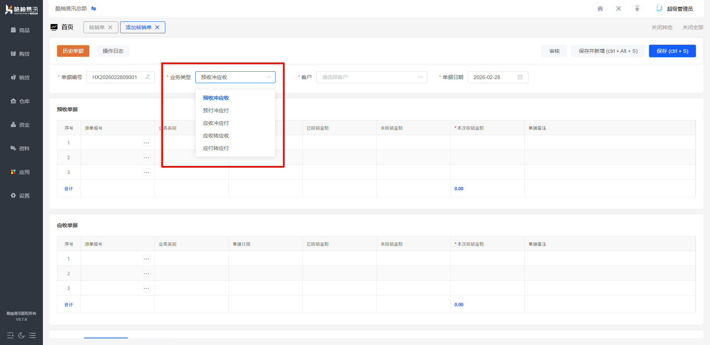710x345 pixels.
Task: Open the calendar icon for document date
Action: 520,77
